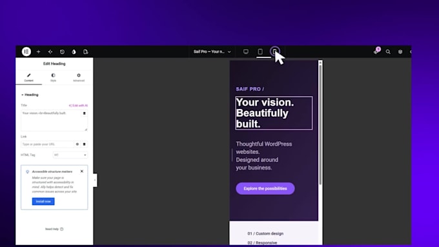
Task: Click the Edit with AI link
Action: (78, 106)
